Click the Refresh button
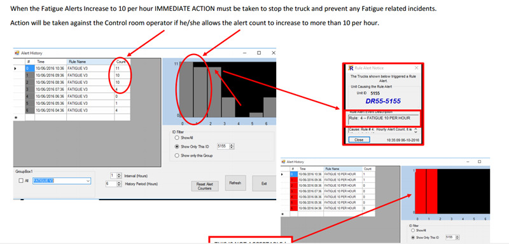Viewport: 509px width, 244px height. [235, 183]
